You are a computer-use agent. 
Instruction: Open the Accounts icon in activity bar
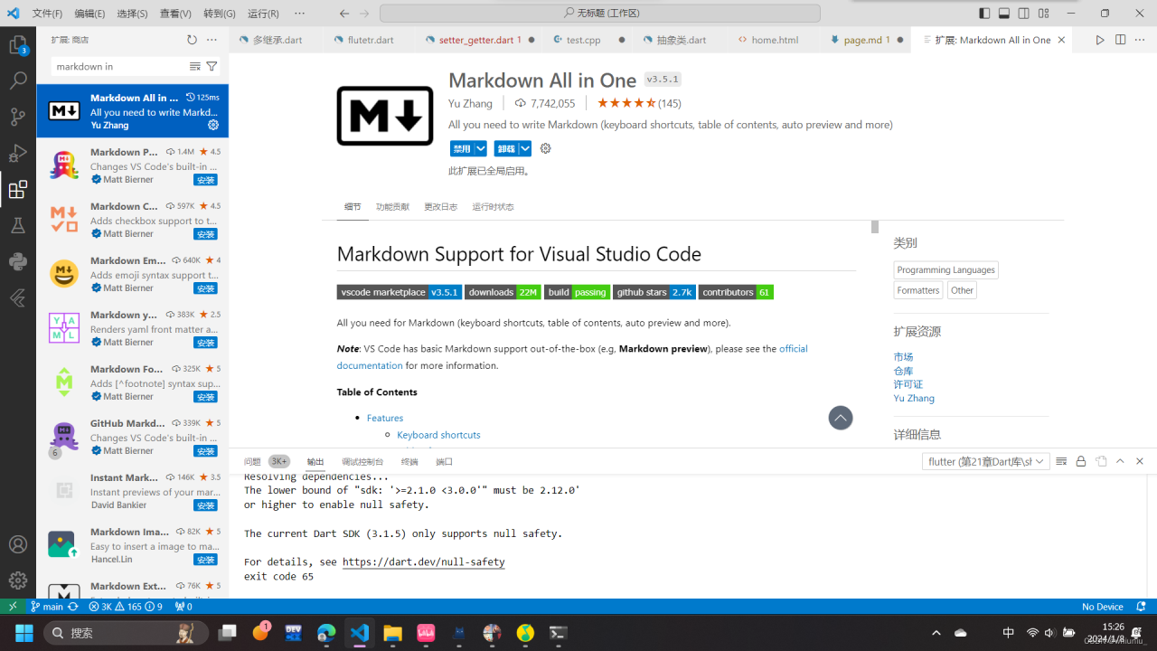pos(17,544)
